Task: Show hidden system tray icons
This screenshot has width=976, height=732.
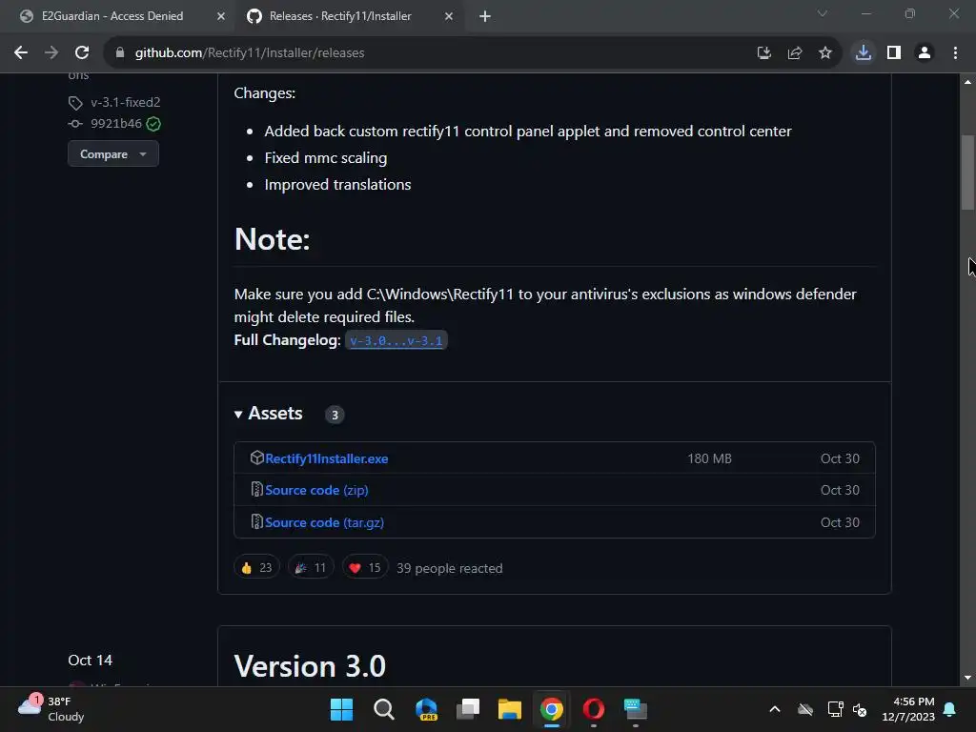Action: coord(775,709)
